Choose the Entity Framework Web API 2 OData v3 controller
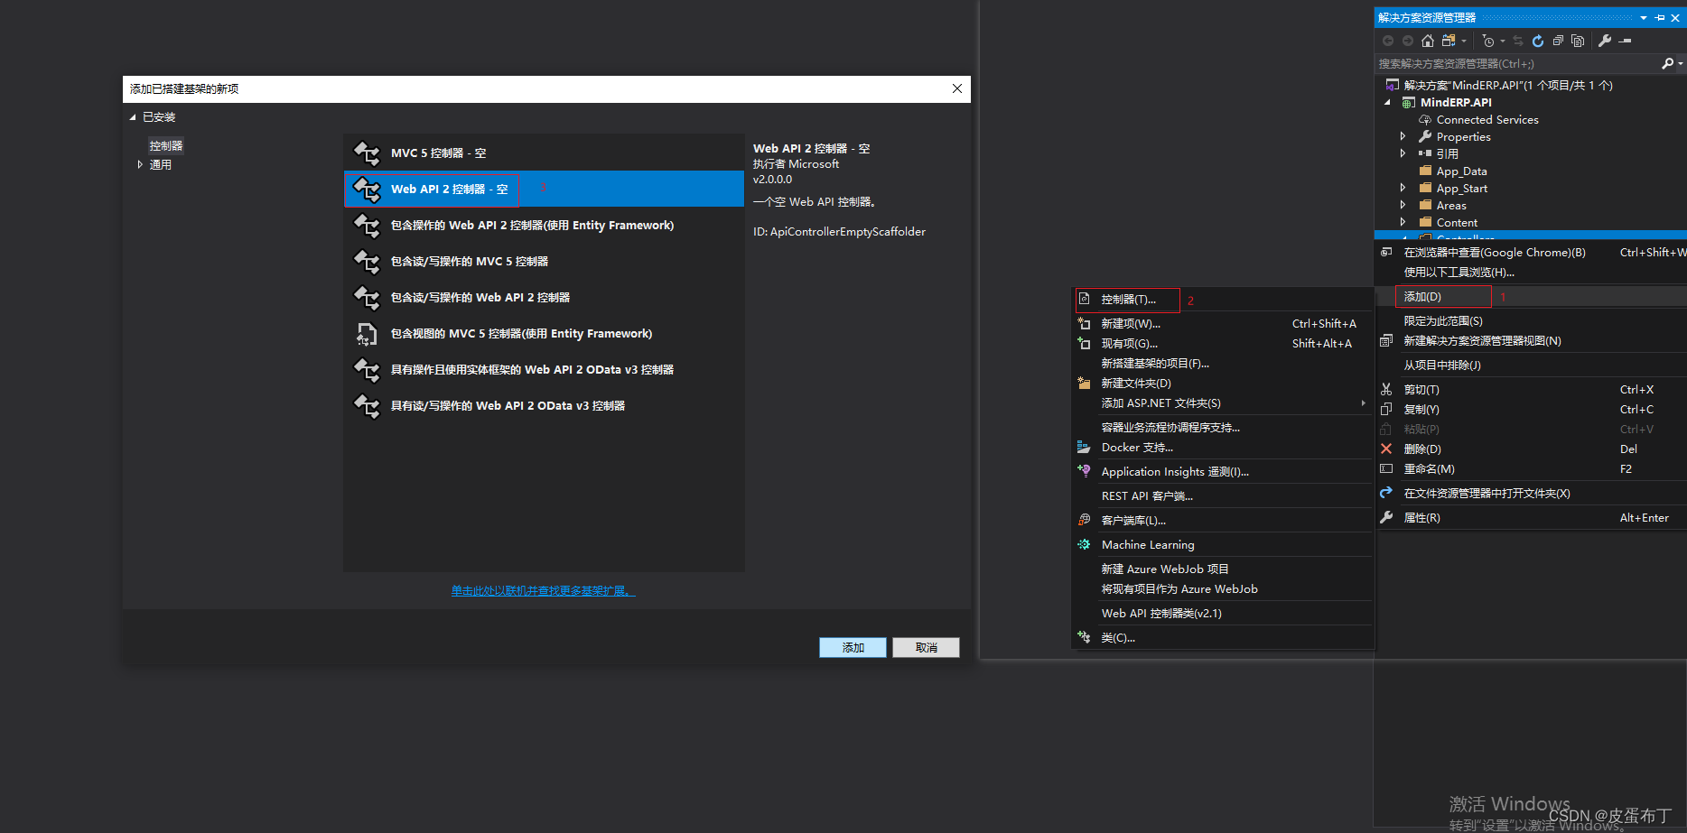Screen dimensions: 1687x833 coord(545,369)
